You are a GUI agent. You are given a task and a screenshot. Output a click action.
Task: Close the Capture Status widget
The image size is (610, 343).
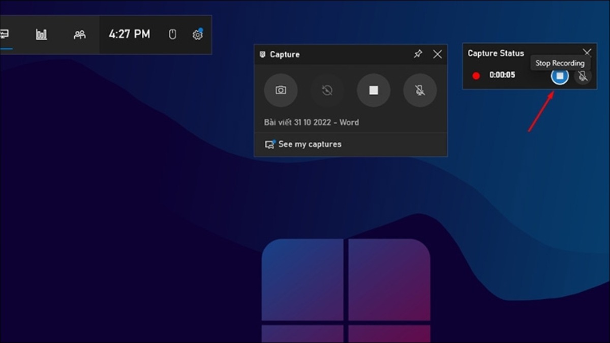click(x=587, y=52)
